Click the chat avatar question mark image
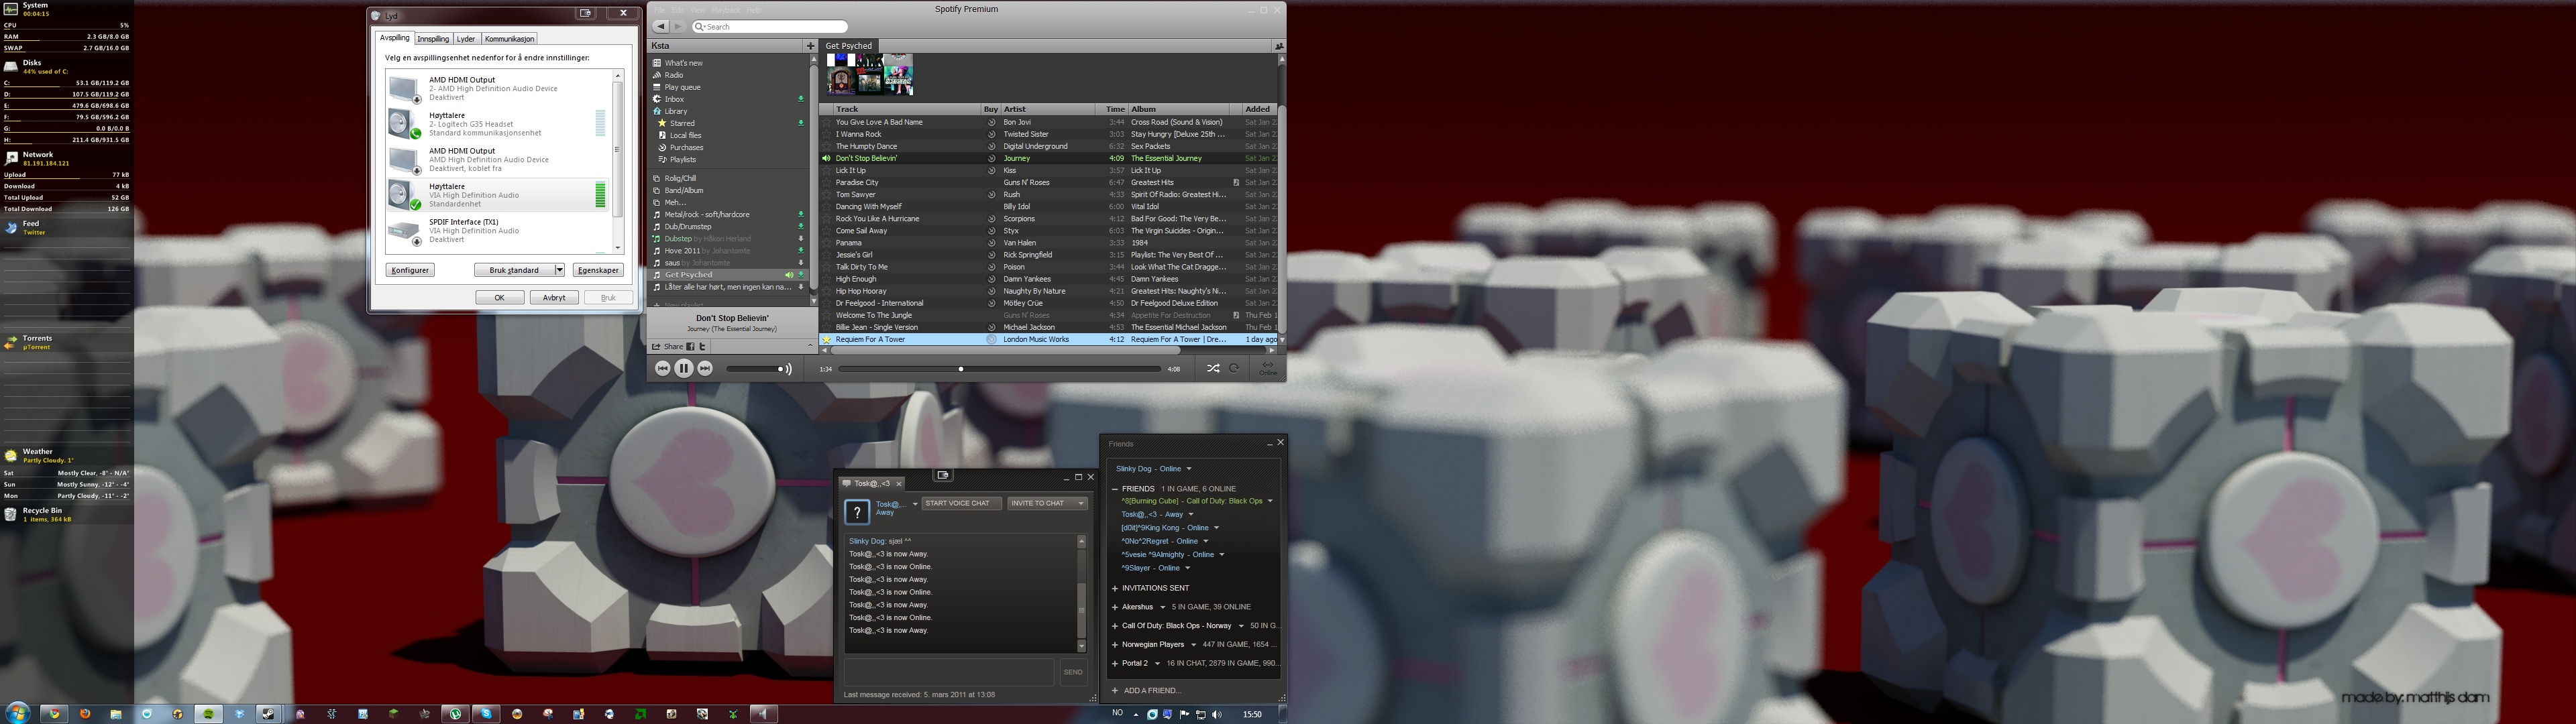Image resolution: width=2576 pixels, height=724 pixels. pos(857,512)
